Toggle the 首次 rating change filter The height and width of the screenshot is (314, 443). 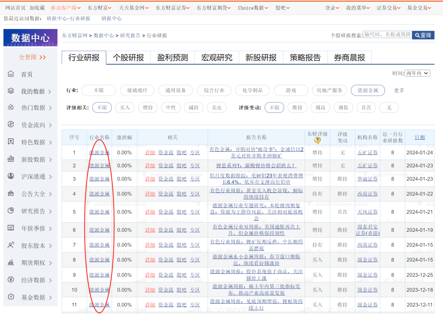[x=366, y=108]
